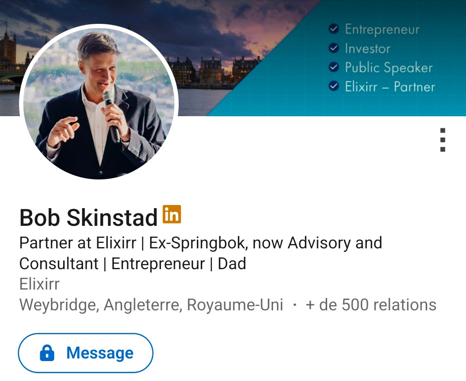The image size is (466, 381).
Task: Click the lock icon on Message button
Action: [x=47, y=353]
